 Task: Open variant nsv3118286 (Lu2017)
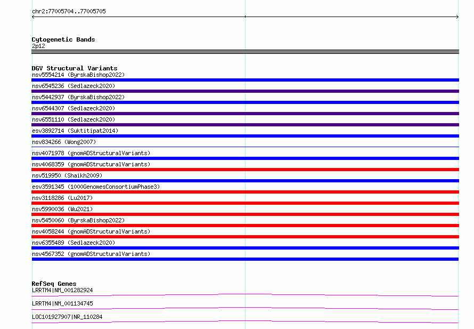pyautogui.click(x=62, y=198)
